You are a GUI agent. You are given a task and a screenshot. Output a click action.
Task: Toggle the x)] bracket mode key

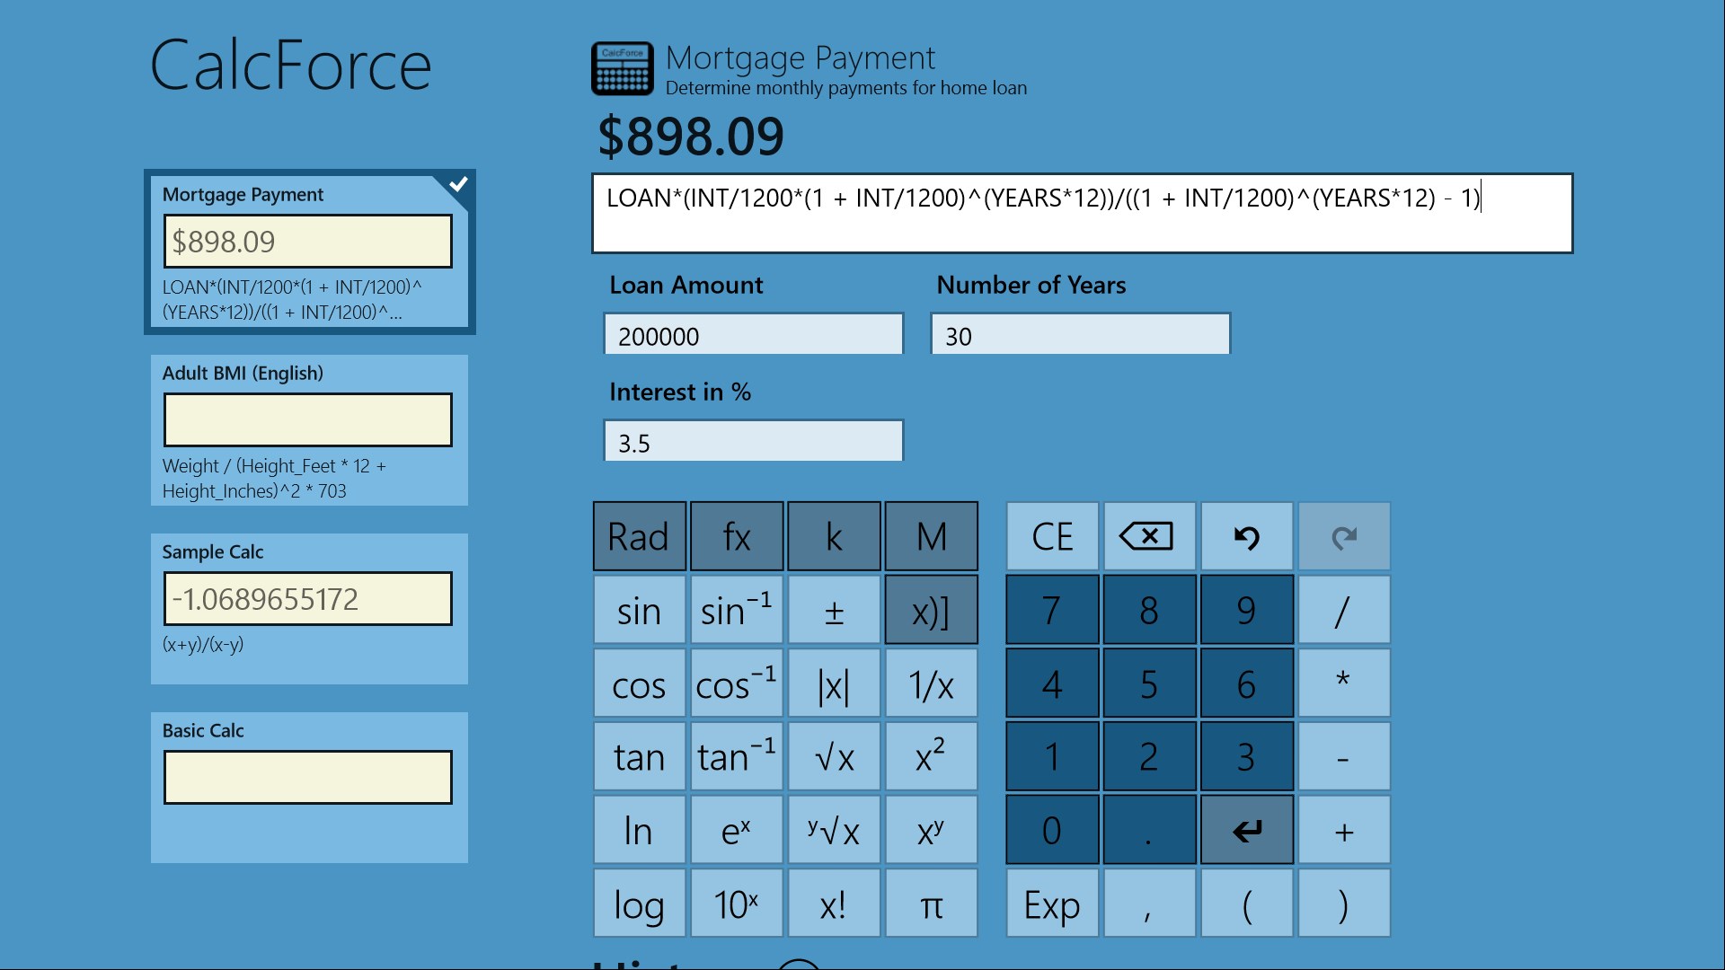pyautogui.click(x=931, y=612)
